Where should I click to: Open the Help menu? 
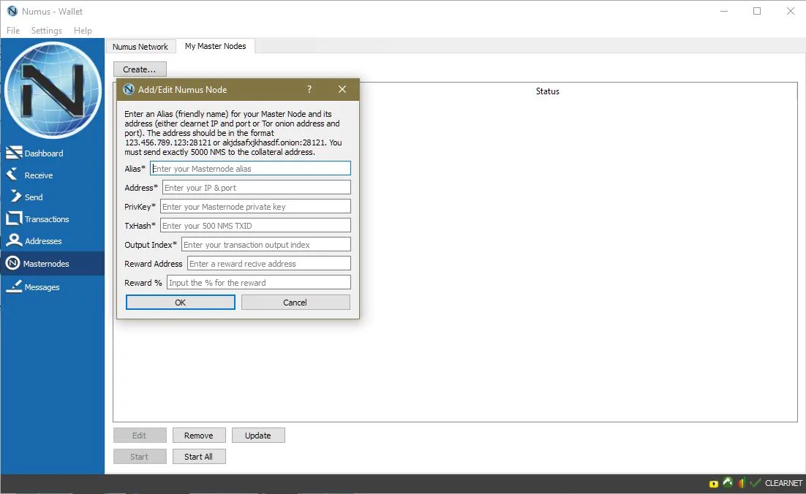(x=83, y=30)
